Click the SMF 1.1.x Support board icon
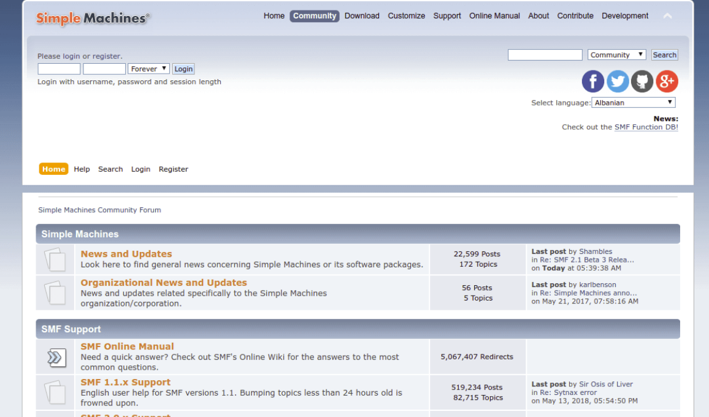709x417 pixels. click(x=55, y=392)
